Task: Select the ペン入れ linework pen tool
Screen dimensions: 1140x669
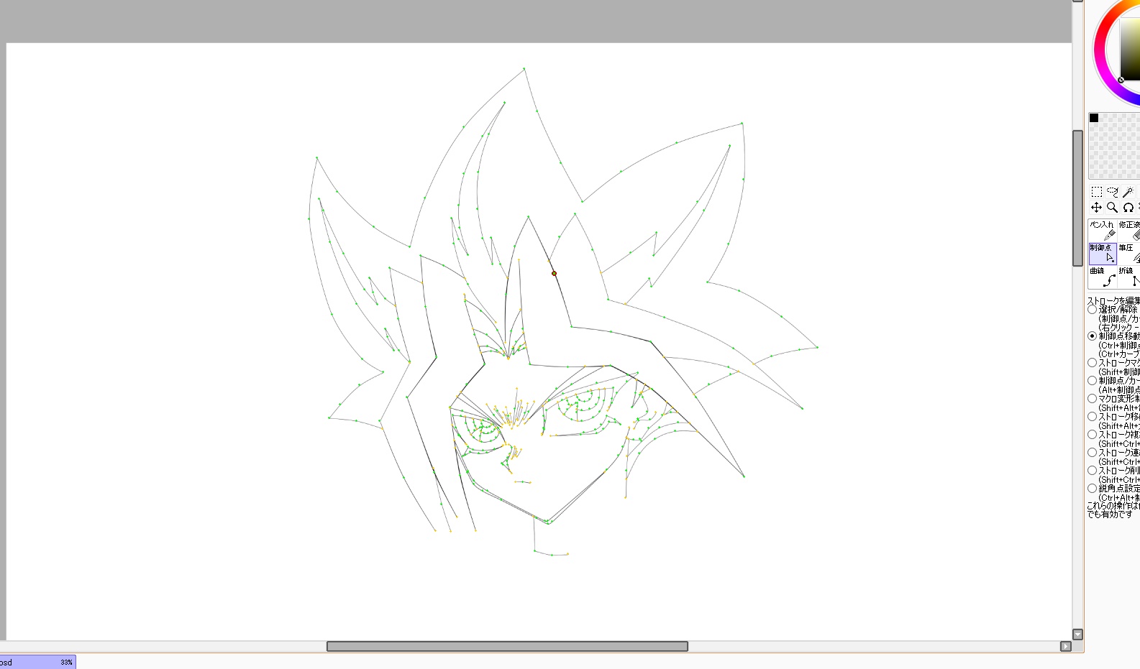Action: 1102,231
